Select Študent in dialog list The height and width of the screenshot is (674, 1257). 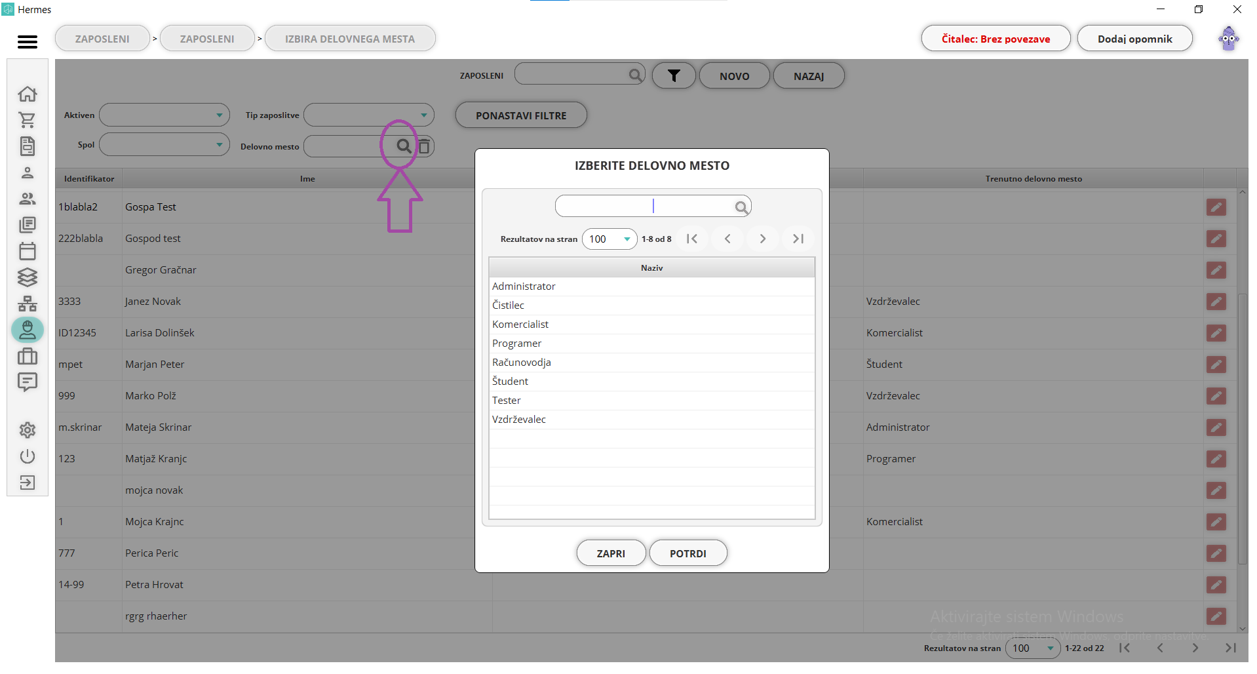pos(651,382)
